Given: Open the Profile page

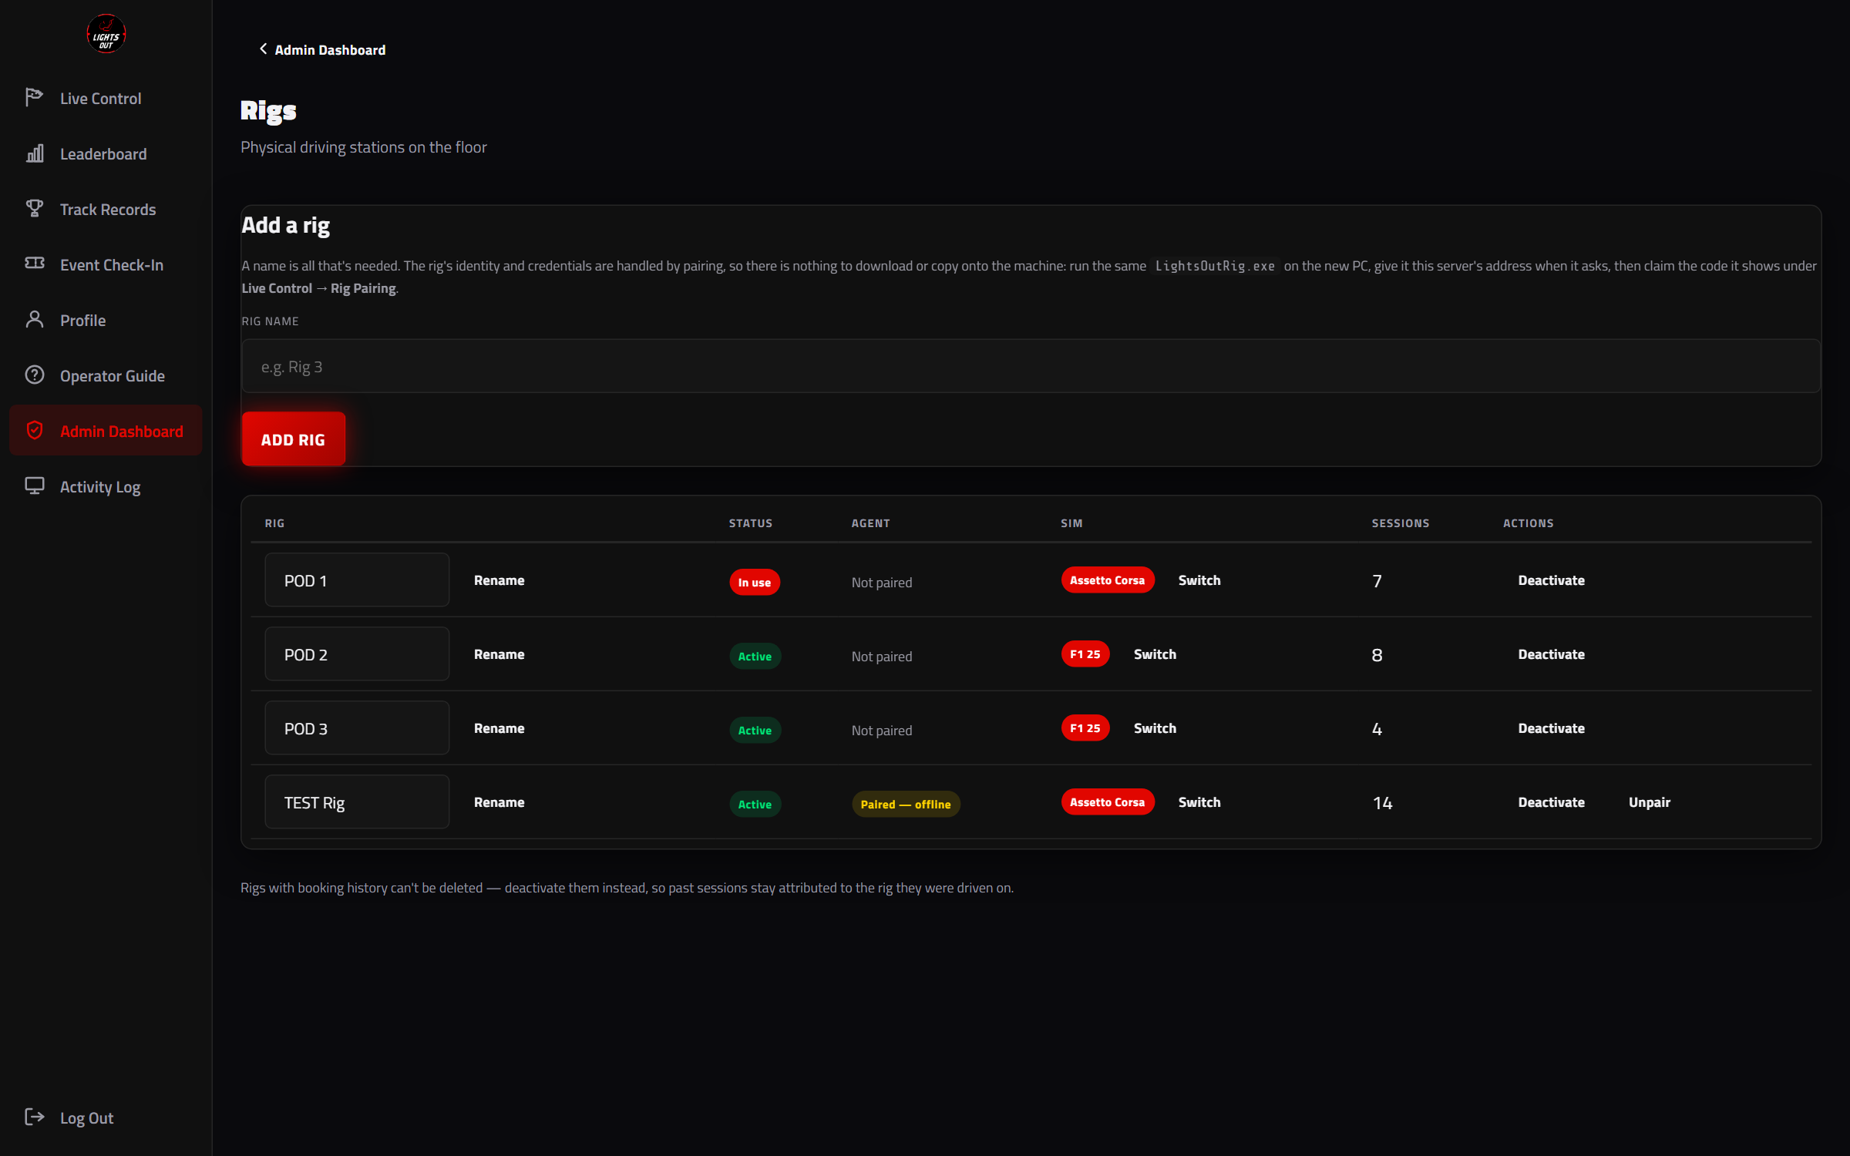Looking at the screenshot, I should point(106,321).
